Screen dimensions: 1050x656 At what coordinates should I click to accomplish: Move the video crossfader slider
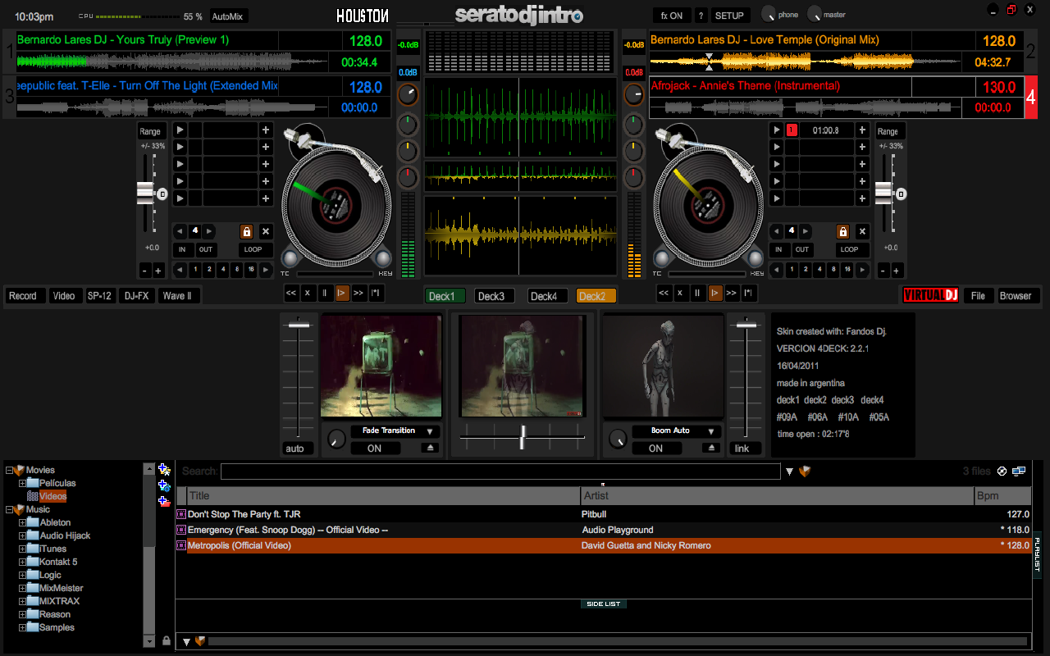pyautogui.click(x=523, y=437)
